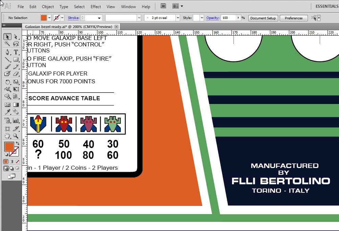Select the Pen tool
The height and width of the screenshot is (231, 339).
tap(7, 52)
